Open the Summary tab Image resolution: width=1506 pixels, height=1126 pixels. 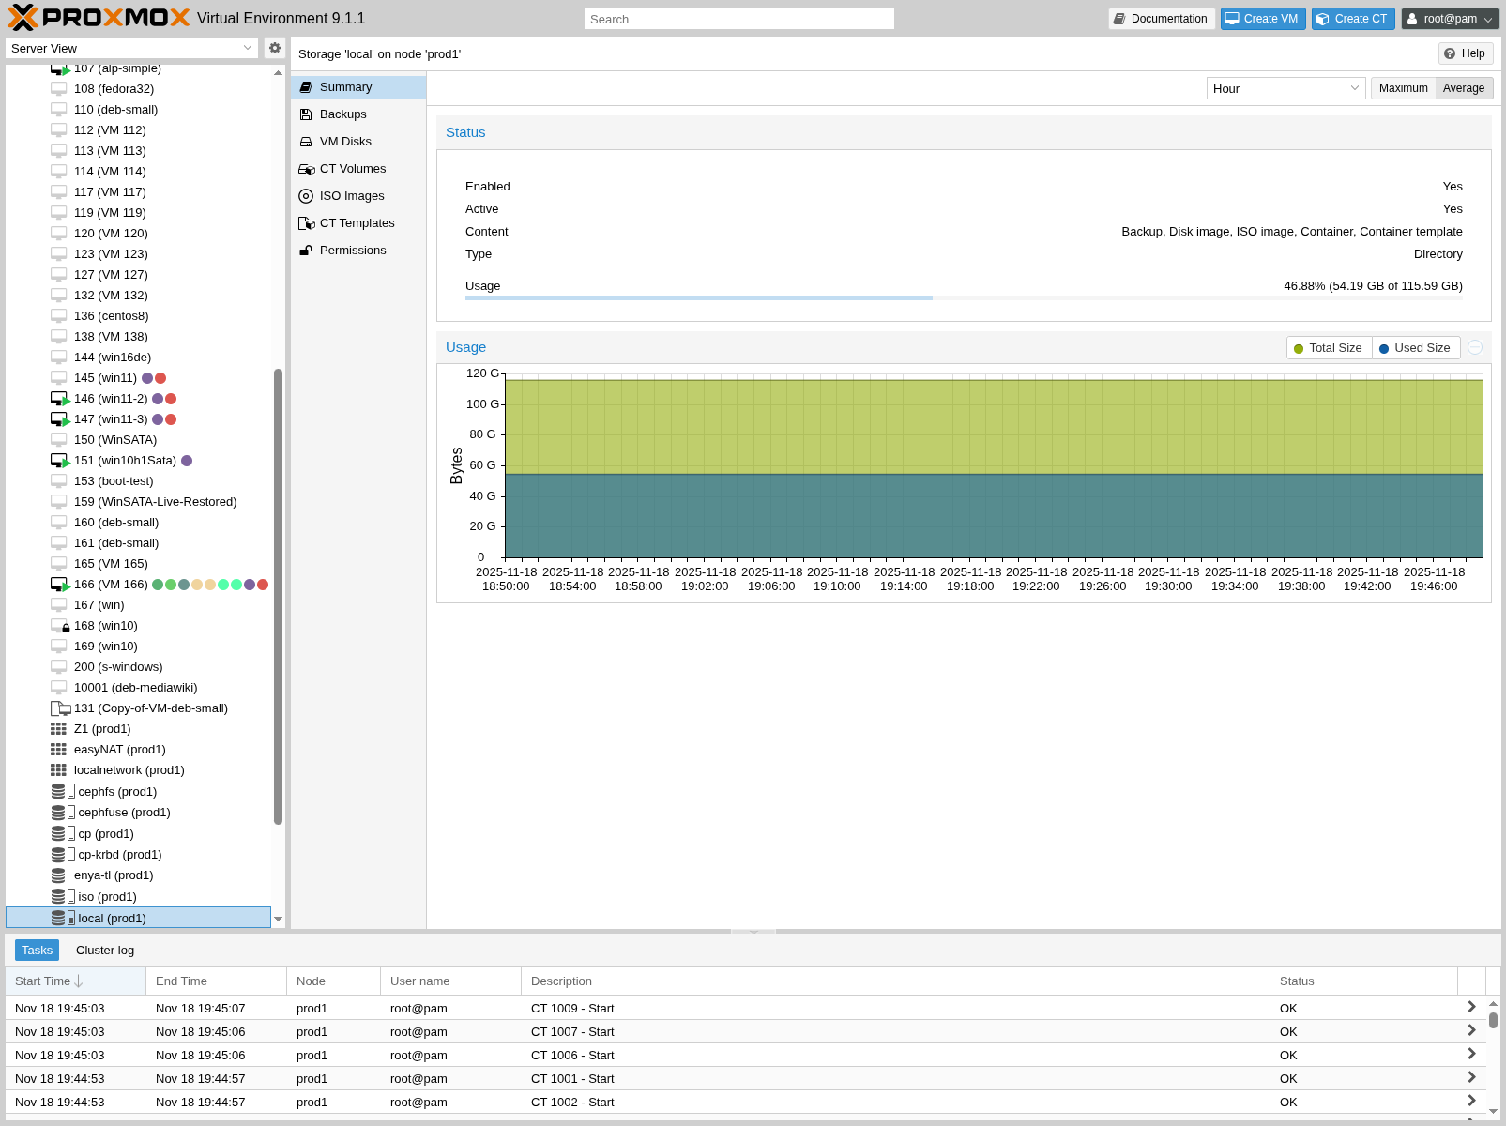click(x=357, y=87)
